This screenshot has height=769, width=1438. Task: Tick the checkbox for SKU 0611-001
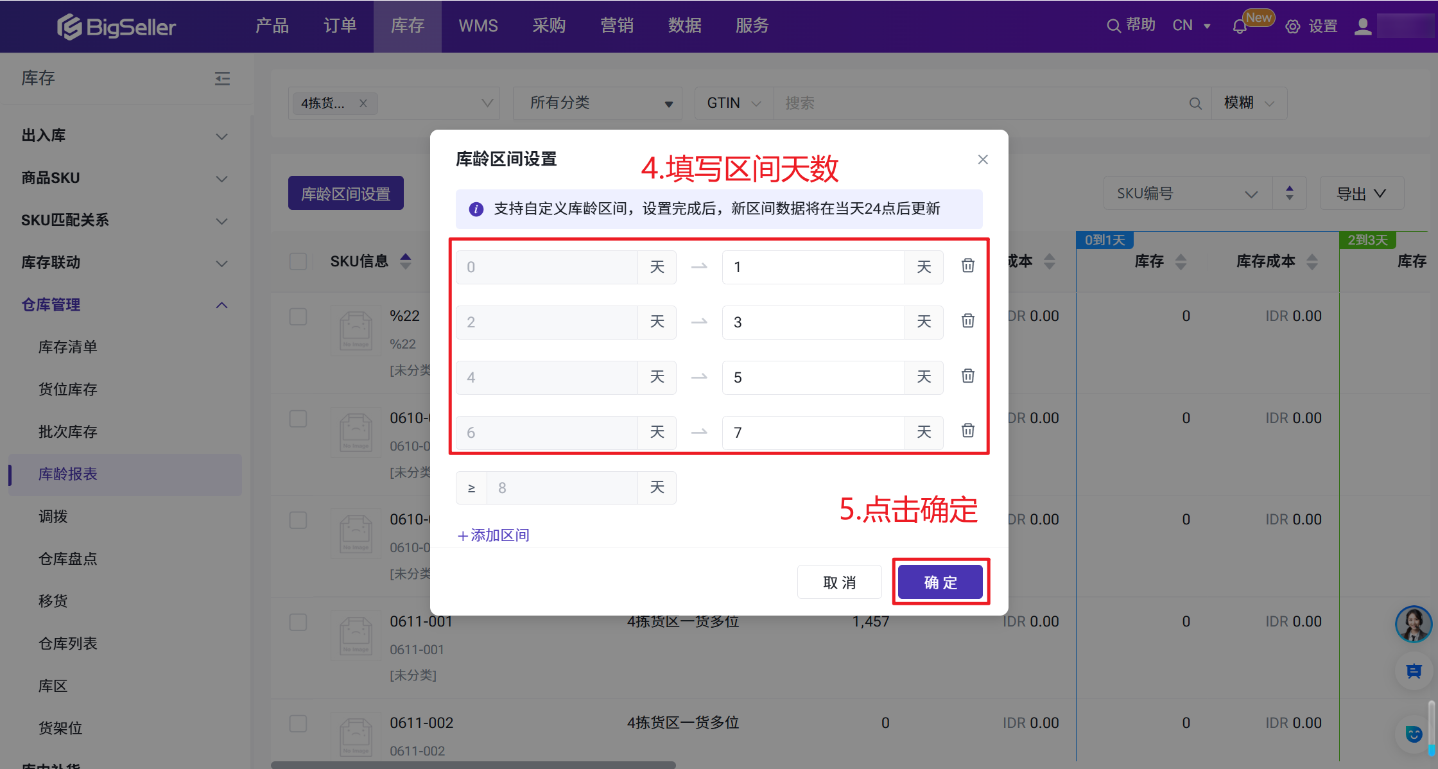[x=298, y=622]
